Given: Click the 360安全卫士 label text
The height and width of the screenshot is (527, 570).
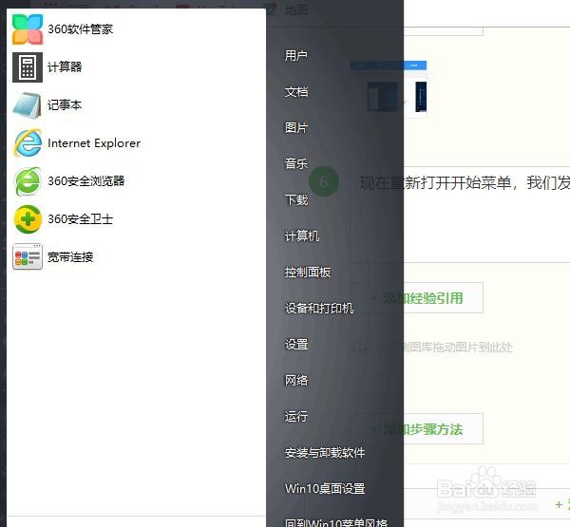Looking at the screenshot, I should tap(81, 219).
